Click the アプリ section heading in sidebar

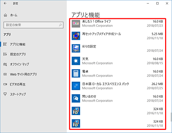pos(7,34)
